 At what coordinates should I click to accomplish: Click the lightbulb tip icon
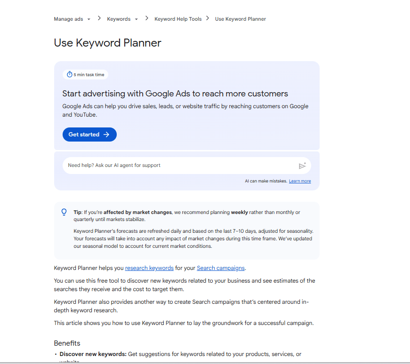pyautogui.click(x=64, y=212)
